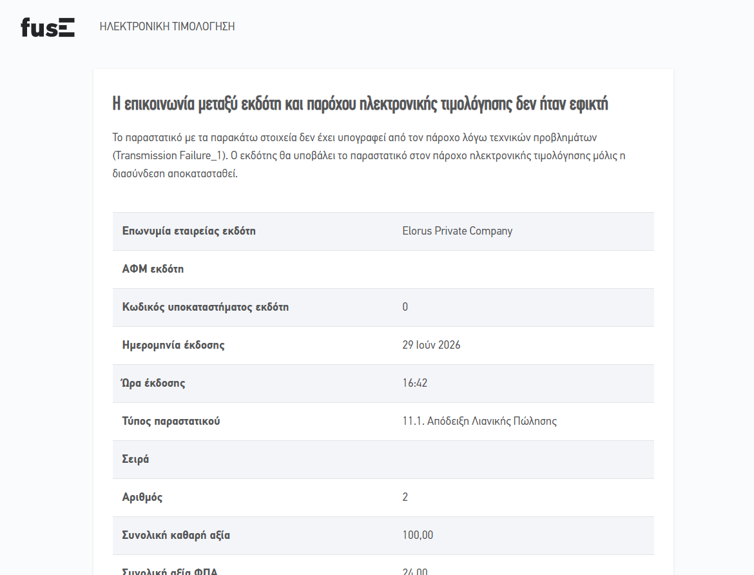Click the main error heading about επικοινωνία
This screenshot has width=754, height=575.
(x=360, y=103)
